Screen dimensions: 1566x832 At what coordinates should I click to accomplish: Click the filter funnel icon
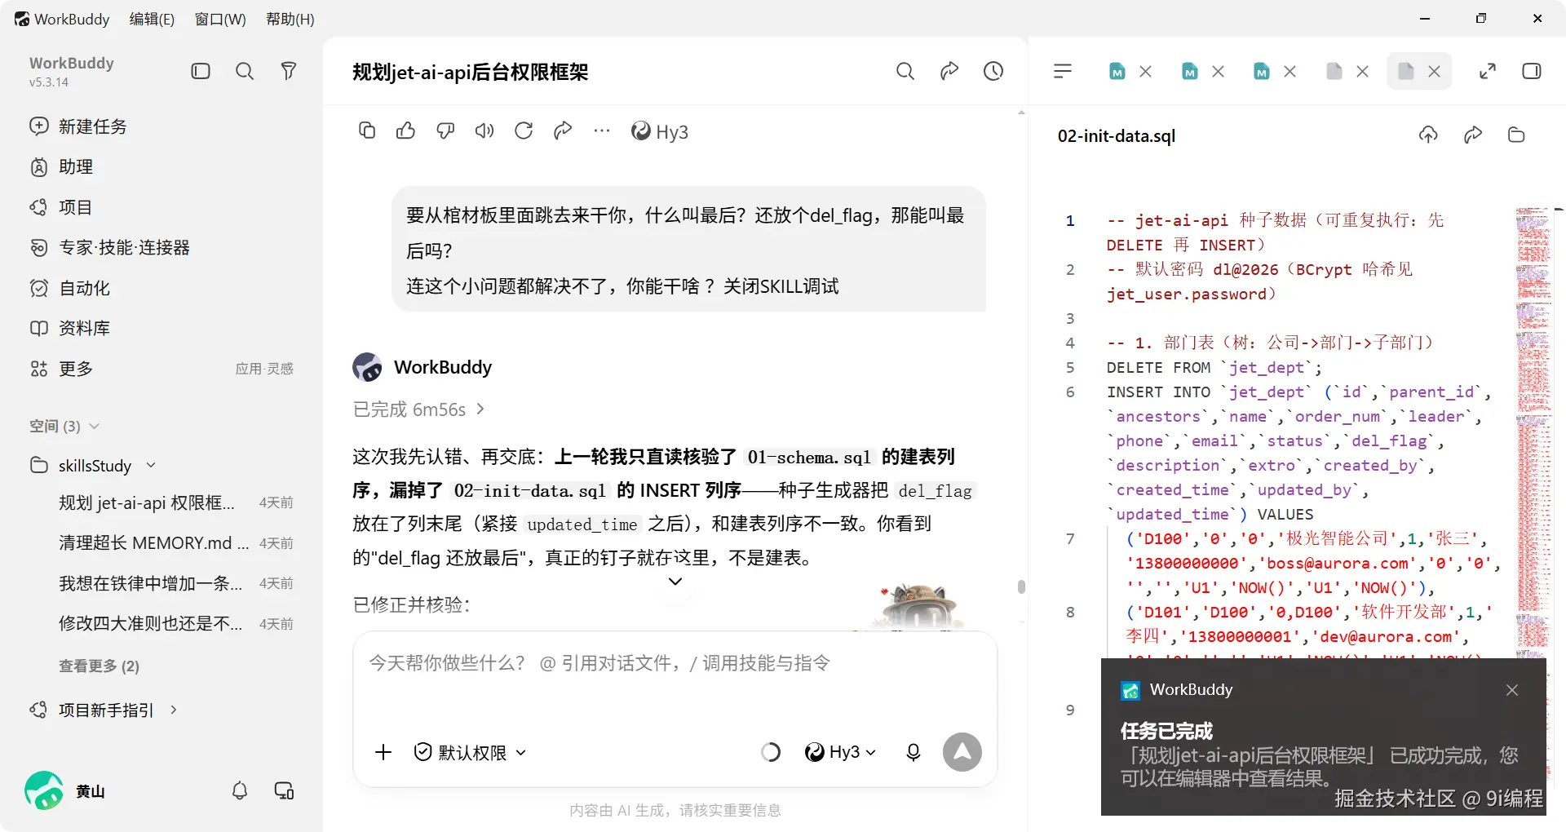pyautogui.click(x=288, y=71)
